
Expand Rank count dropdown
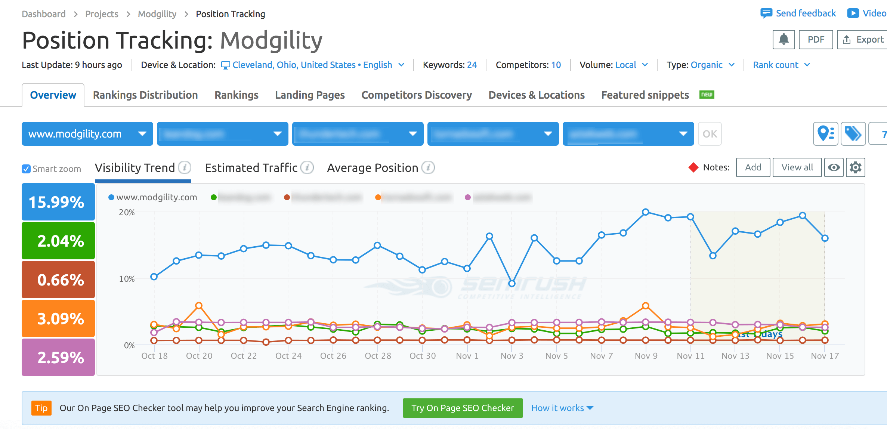click(781, 65)
